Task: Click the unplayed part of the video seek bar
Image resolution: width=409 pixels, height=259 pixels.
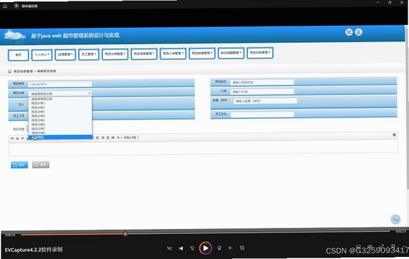Action: pyautogui.click(x=258, y=232)
